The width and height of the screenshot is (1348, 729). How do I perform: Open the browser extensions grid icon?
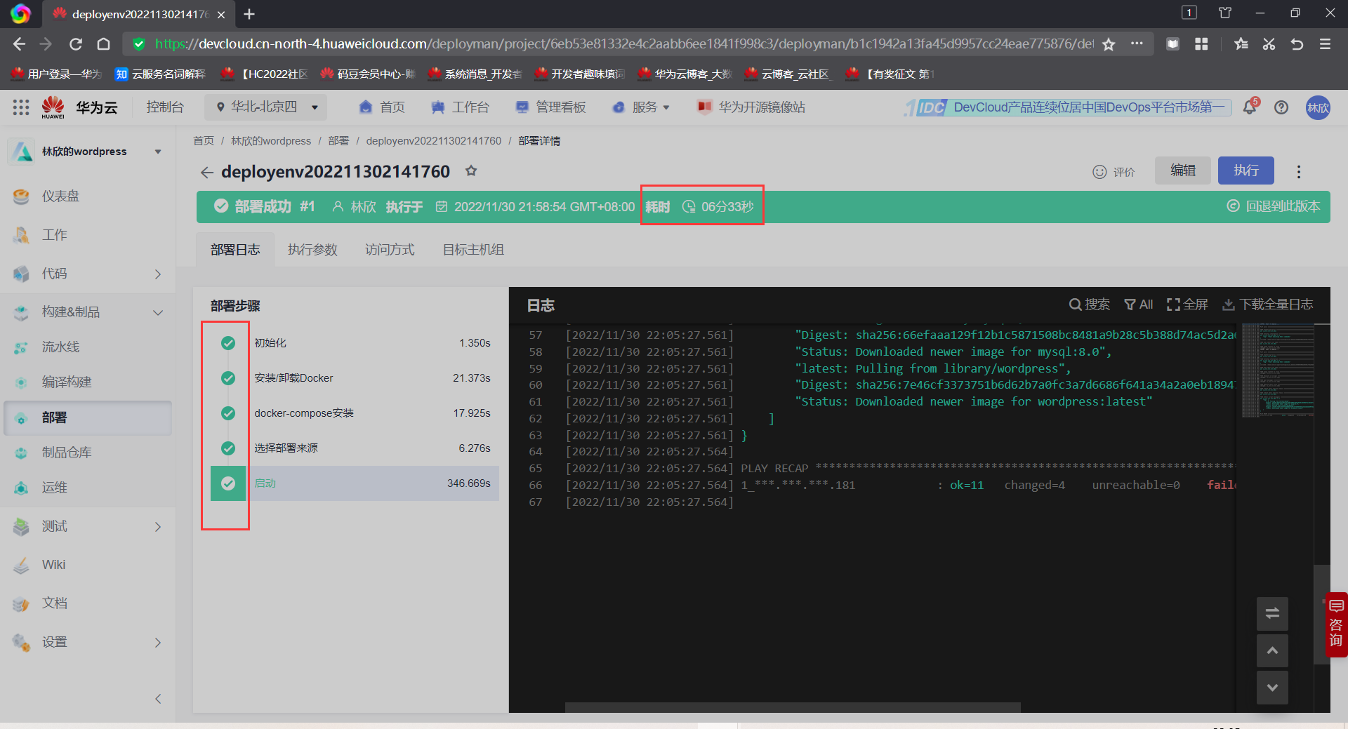(1201, 44)
